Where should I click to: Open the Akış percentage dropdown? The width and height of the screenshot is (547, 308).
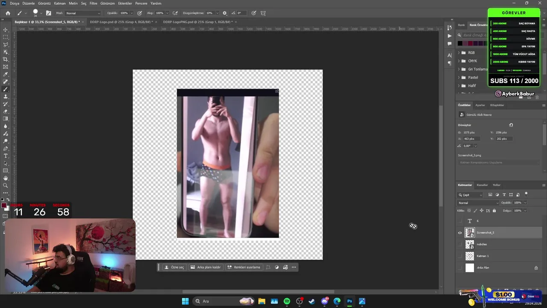[167, 13]
